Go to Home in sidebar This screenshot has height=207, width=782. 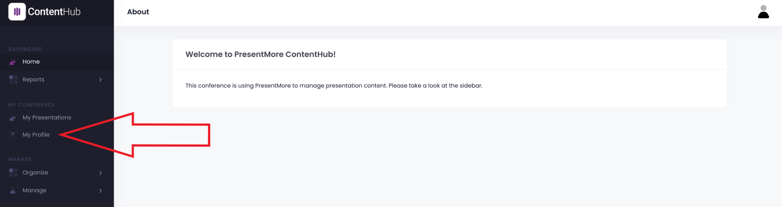coord(31,62)
